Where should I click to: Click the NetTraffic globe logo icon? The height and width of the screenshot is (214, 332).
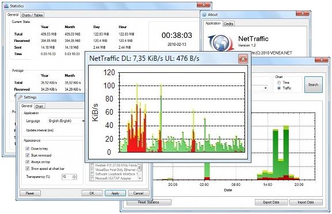(220, 43)
